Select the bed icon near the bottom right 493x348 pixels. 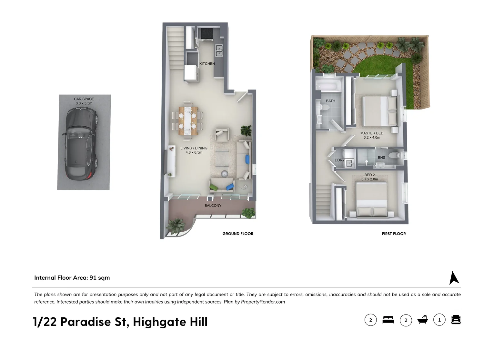(388, 320)
